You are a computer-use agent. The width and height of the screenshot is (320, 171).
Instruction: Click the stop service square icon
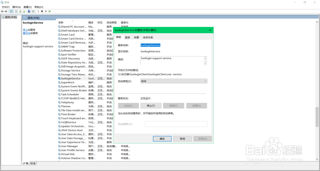click(x=42, y=11)
